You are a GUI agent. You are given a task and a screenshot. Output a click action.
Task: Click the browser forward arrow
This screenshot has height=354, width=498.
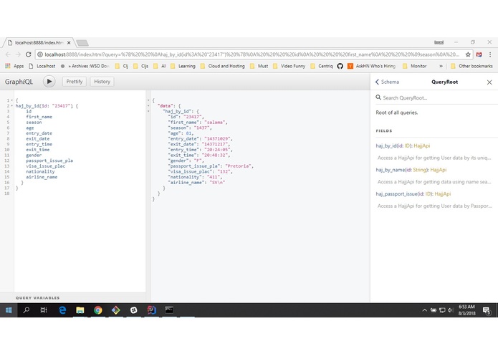coord(18,54)
